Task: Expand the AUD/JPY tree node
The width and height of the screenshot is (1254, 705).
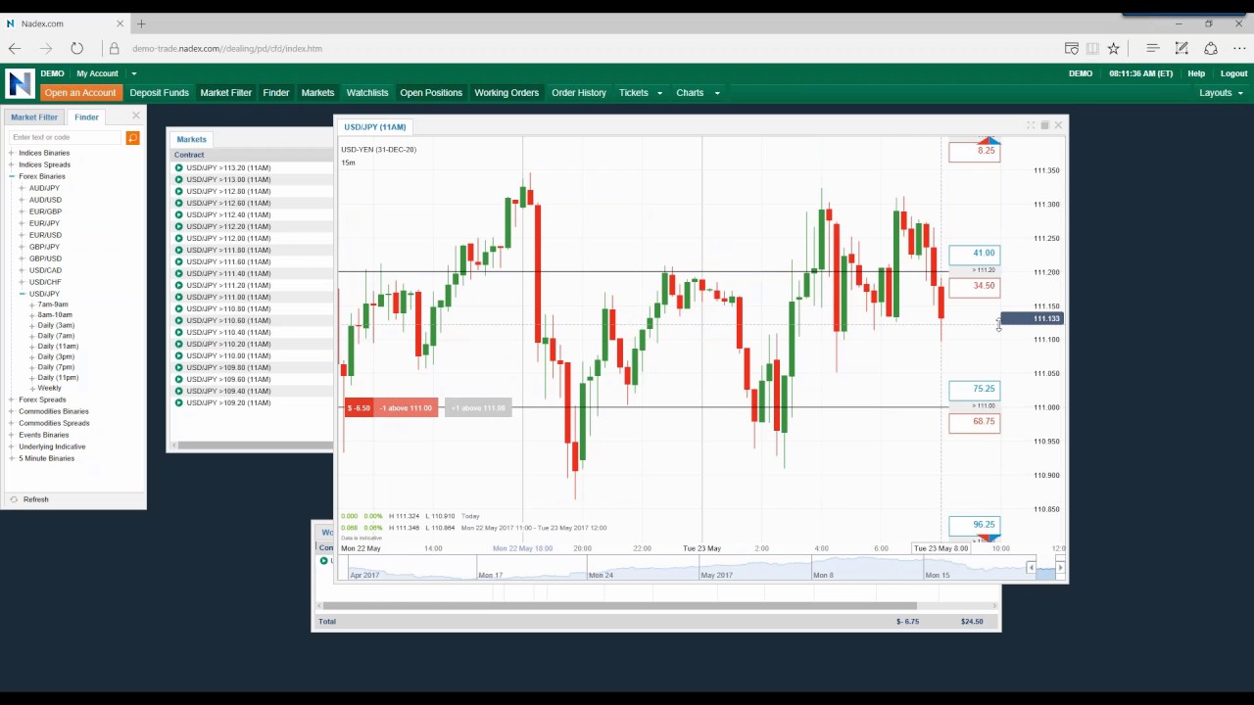Action: (x=22, y=188)
